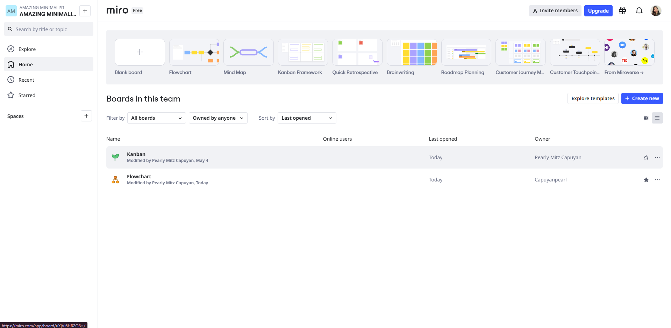671x328 pixels.
Task: Star the Kanban board
Action: [646, 157]
